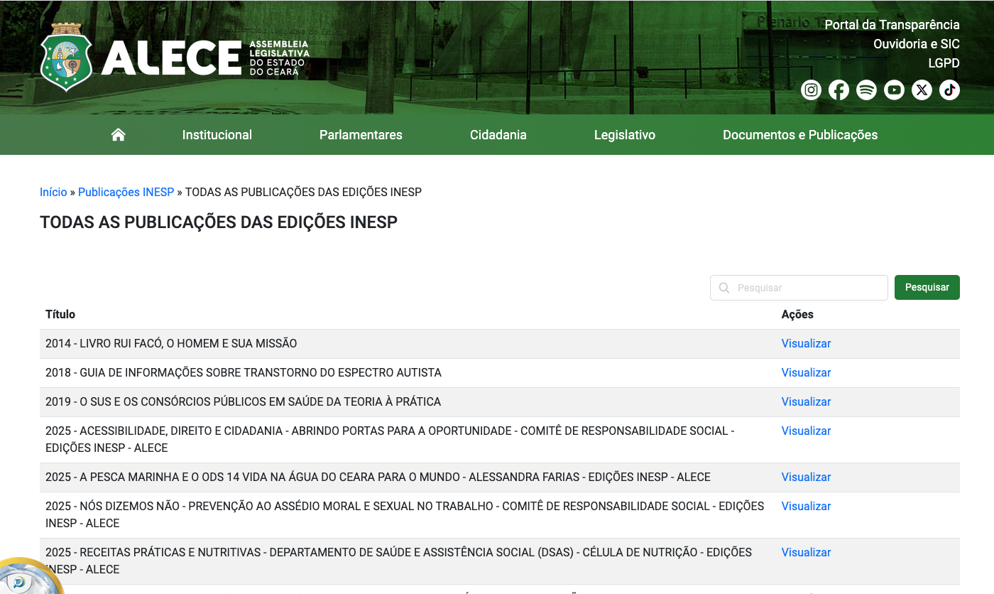Viewport: 994px width, 594px height.
Task: Open the accessibility widget in bottom corner
Action: [21, 579]
